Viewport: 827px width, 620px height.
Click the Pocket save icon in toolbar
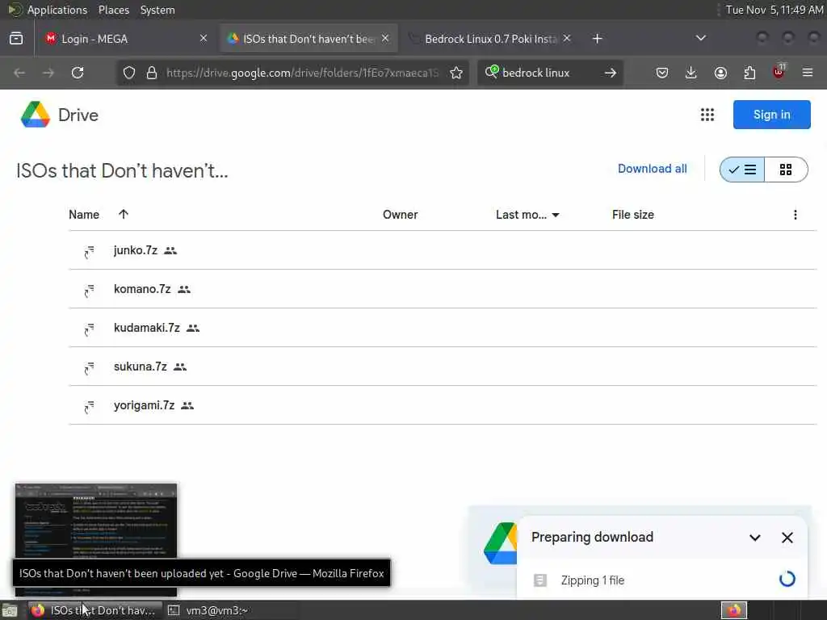[662, 73]
